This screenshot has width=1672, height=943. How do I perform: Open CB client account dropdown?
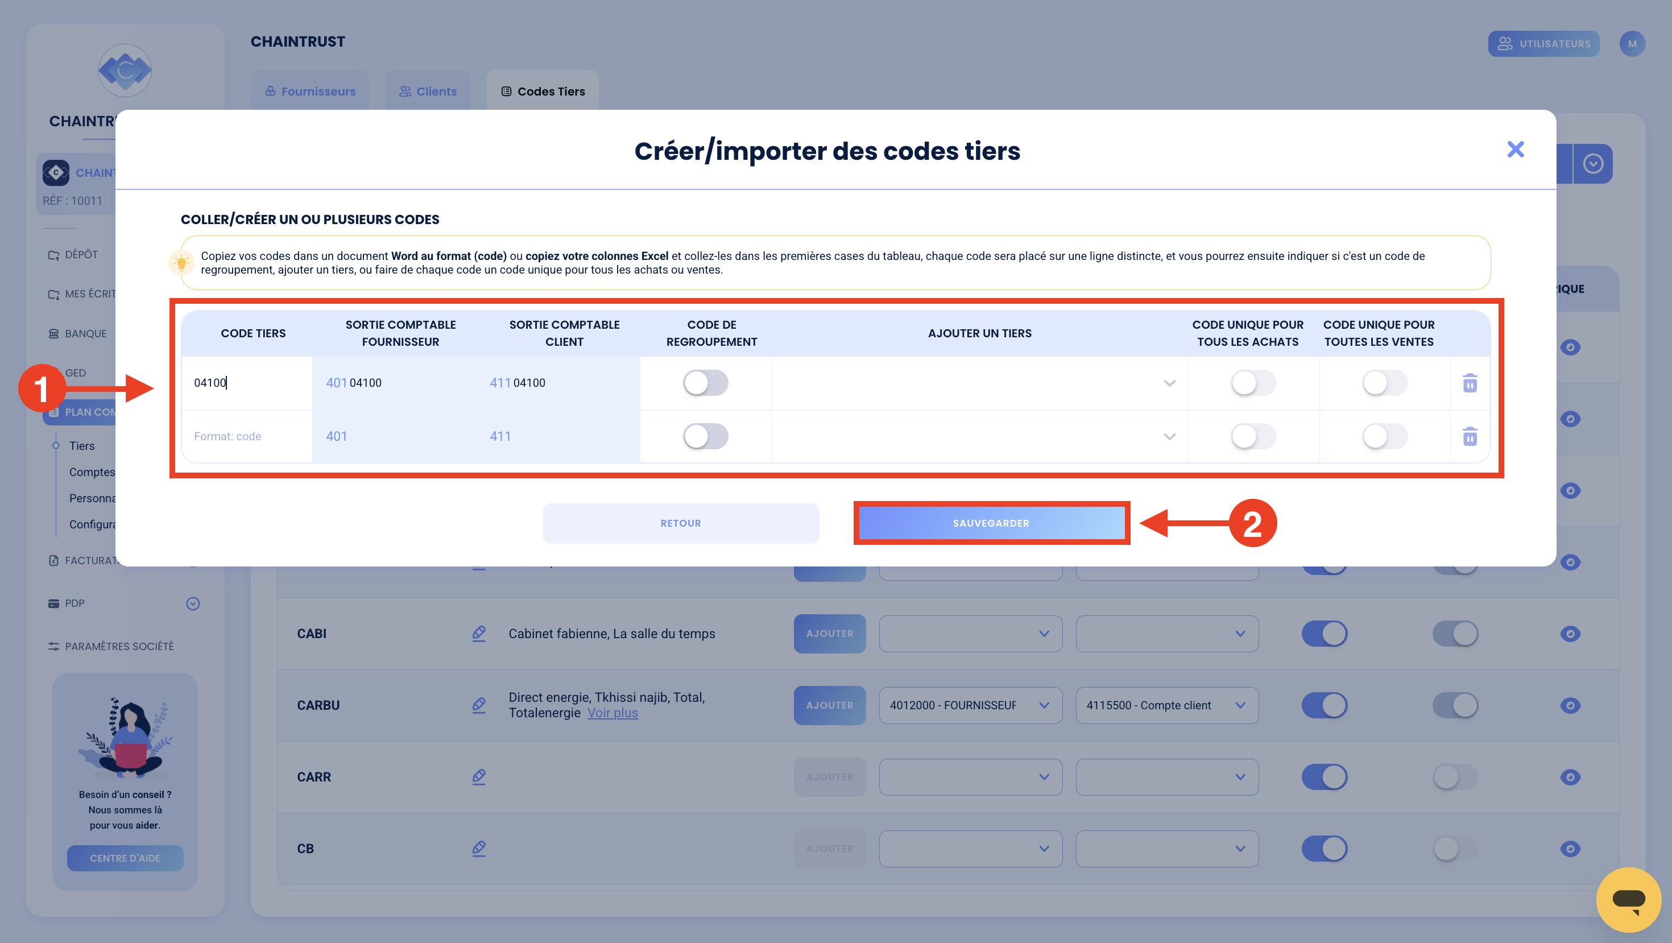coord(1166,848)
